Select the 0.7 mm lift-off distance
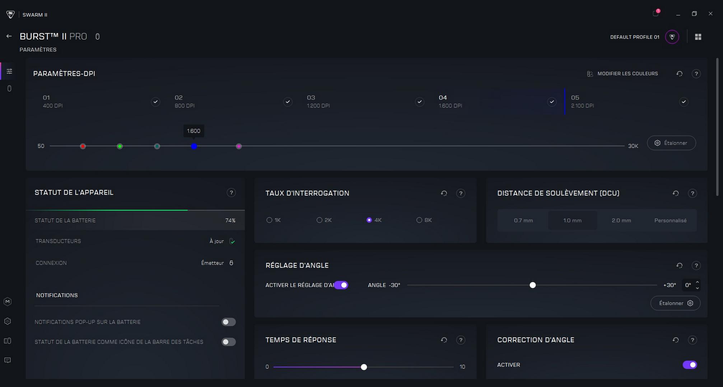Viewport: 723px width, 387px height. pos(523,220)
